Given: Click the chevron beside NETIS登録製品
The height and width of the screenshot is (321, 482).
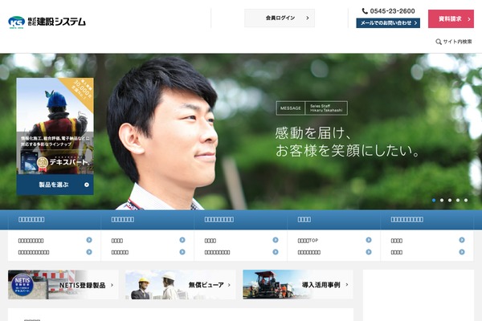Looking at the screenshot, I should (112, 285).
